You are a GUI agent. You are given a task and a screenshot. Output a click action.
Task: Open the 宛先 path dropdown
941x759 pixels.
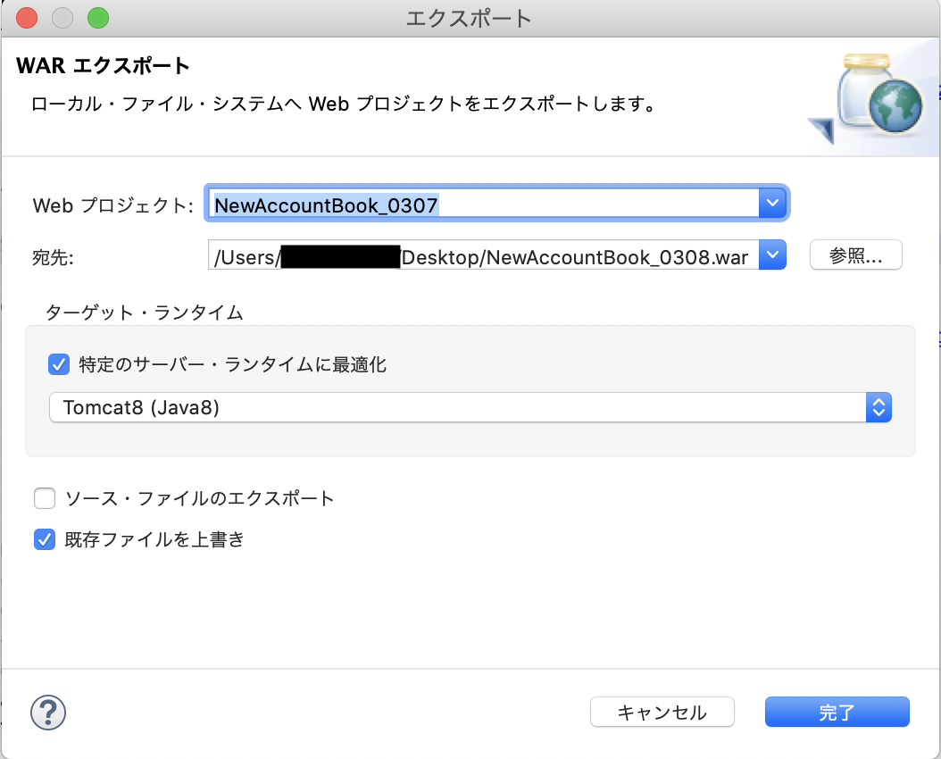tap(771, 255)
